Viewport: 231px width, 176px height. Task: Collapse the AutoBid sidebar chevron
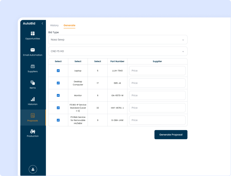[x=42, y=23]
